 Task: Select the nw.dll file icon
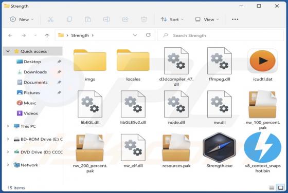(220, 104)
